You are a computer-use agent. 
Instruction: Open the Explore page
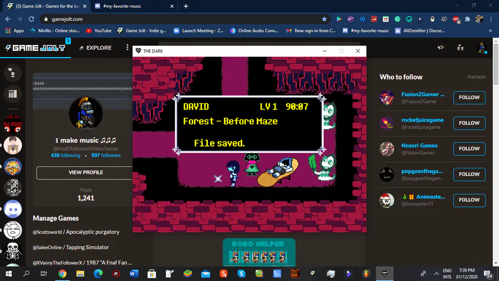pyautogui.click(x=95, y=48)
